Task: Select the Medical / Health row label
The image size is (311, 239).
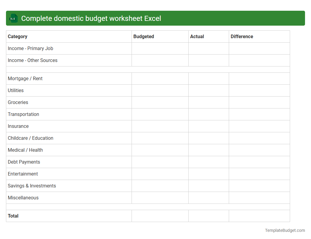Action: (25, 150)
